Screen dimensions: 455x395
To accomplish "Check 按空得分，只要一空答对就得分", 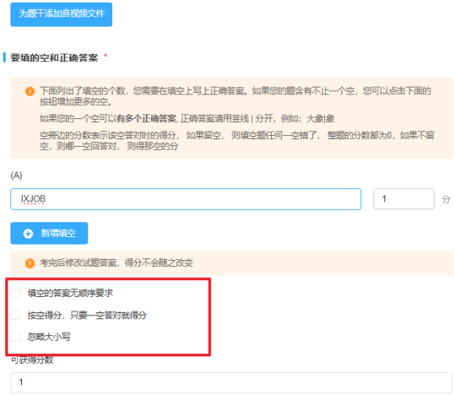I will (x=15, y=315).
